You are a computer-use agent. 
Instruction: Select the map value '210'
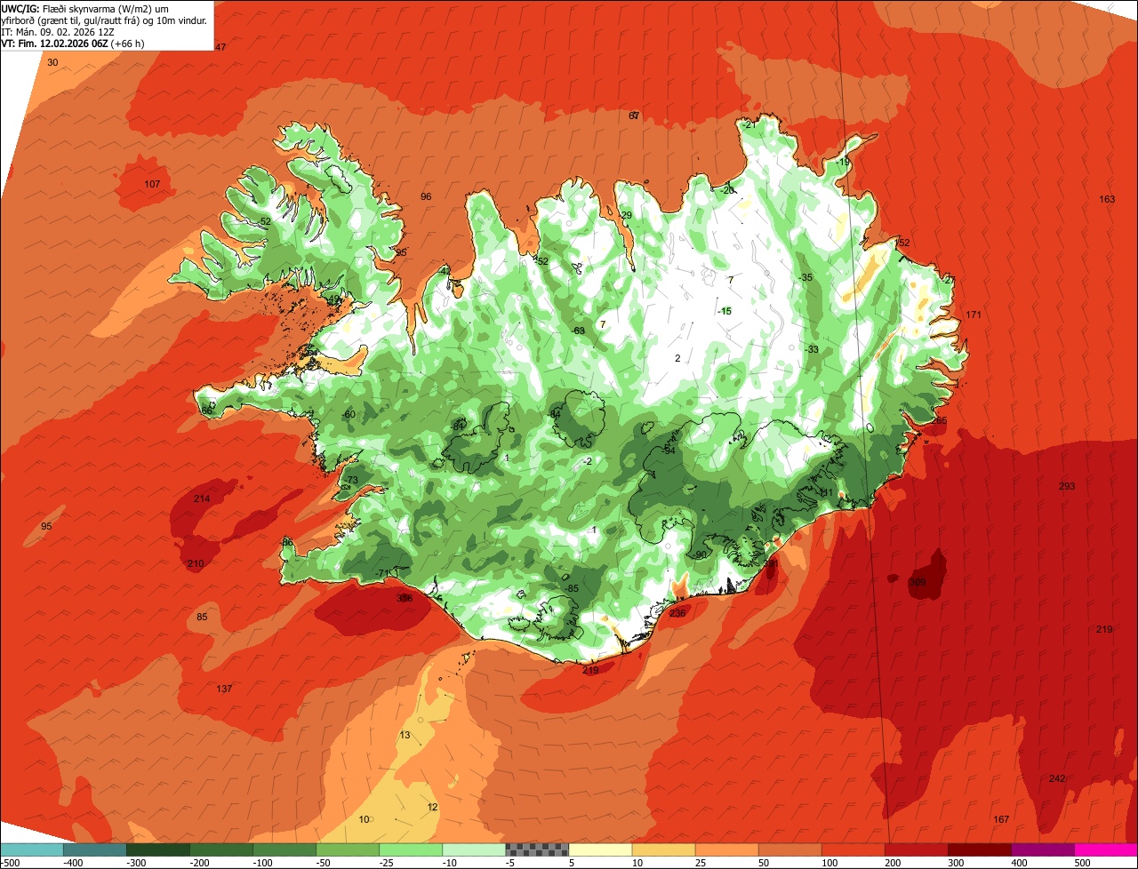(x=196, y=564)
